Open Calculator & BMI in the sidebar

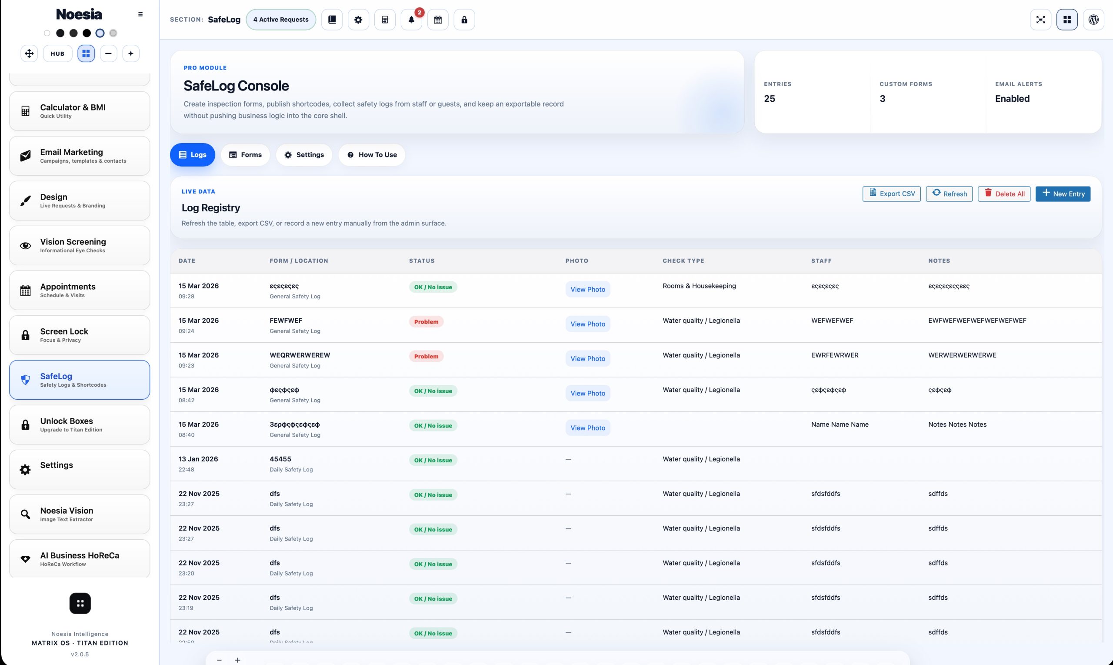[x=79, y=111]
